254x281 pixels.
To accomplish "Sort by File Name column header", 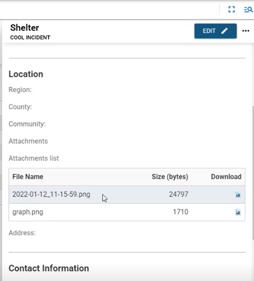I will click(28, 177).
